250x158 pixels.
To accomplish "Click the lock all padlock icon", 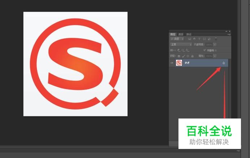I will click(193, 56).
